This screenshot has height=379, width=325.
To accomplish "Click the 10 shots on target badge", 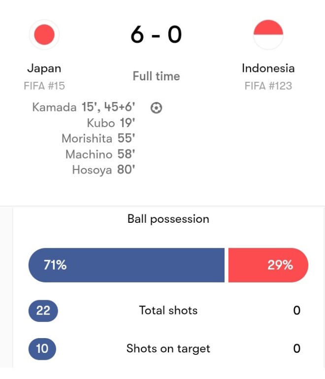I will (x=42, y=349).
